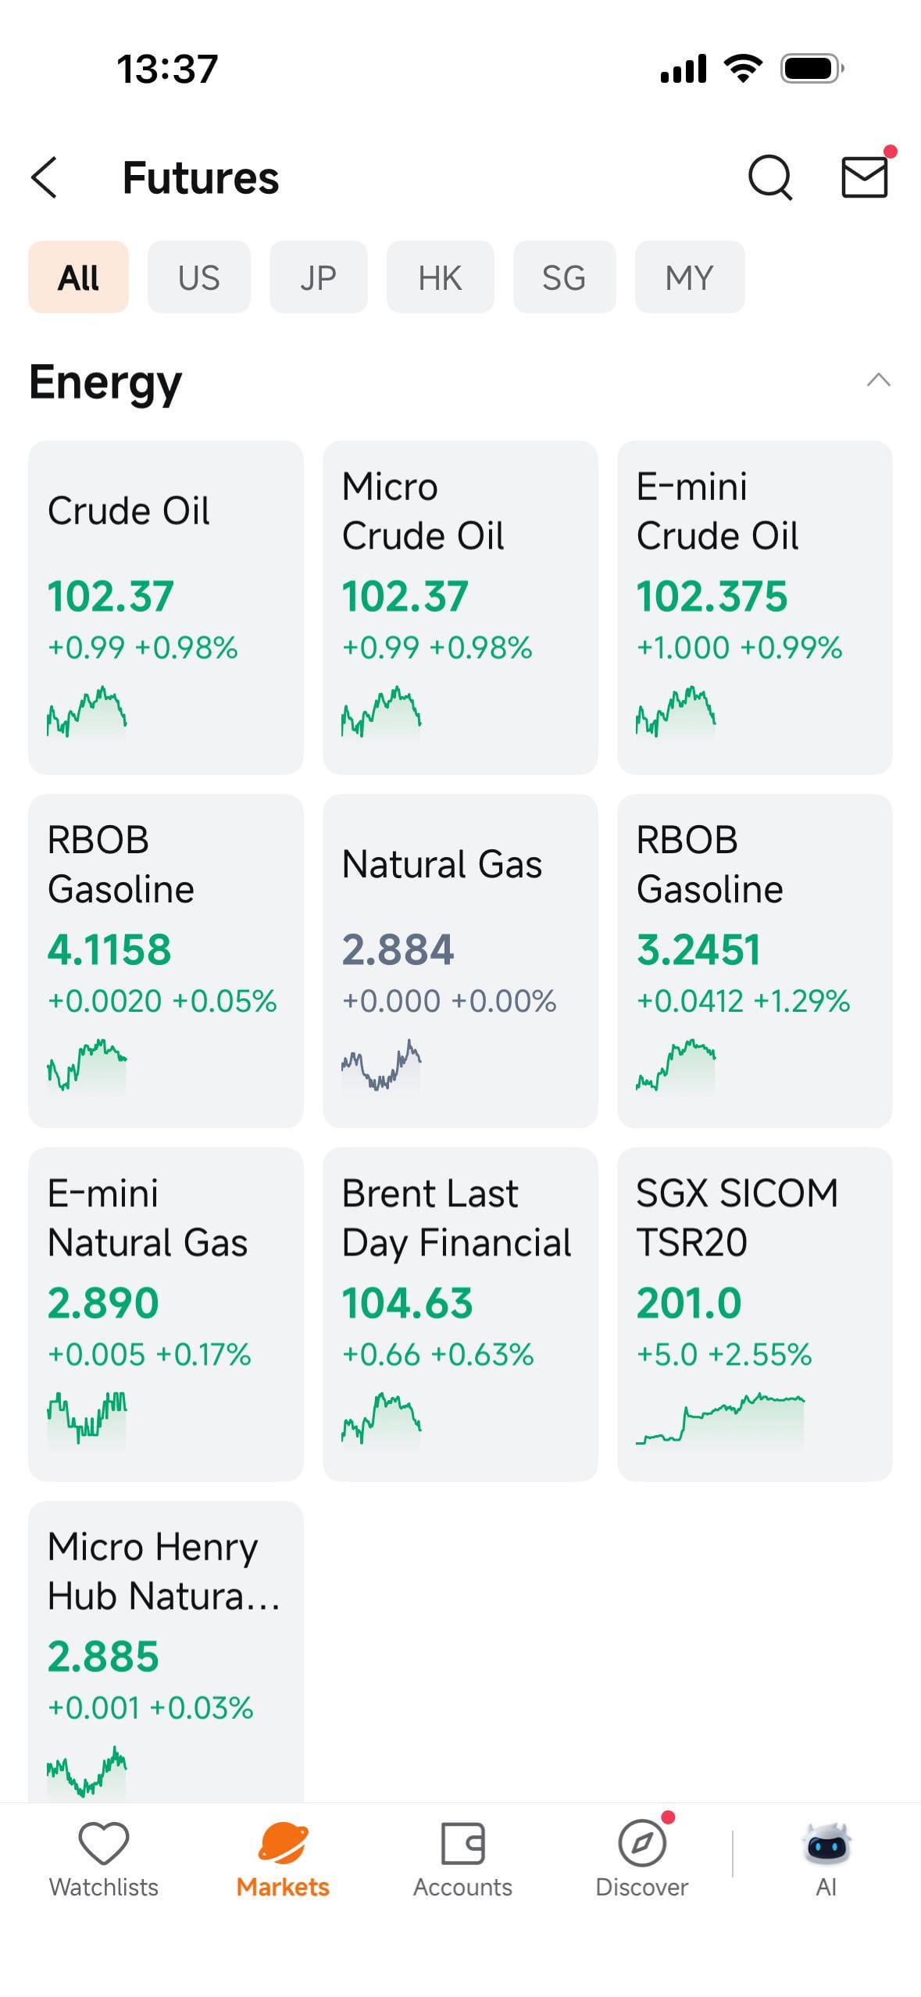Choose the SG filter chip
The height and width of the screenshot is (1997, 921).
pyautogui.click(x=564, y=277)
